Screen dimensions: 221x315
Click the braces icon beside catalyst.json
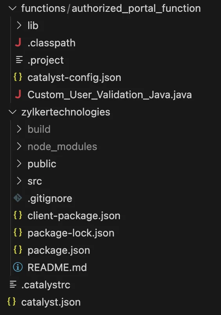12,302
